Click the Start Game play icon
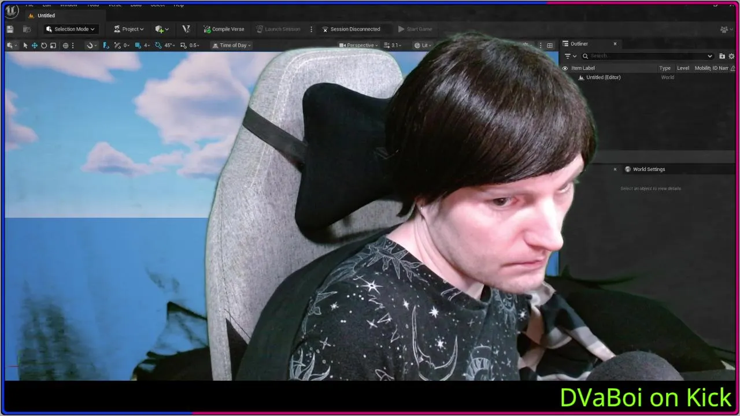The height and width of the screenshot is (416, 740). pyautogui.click(x=401, y=29)
